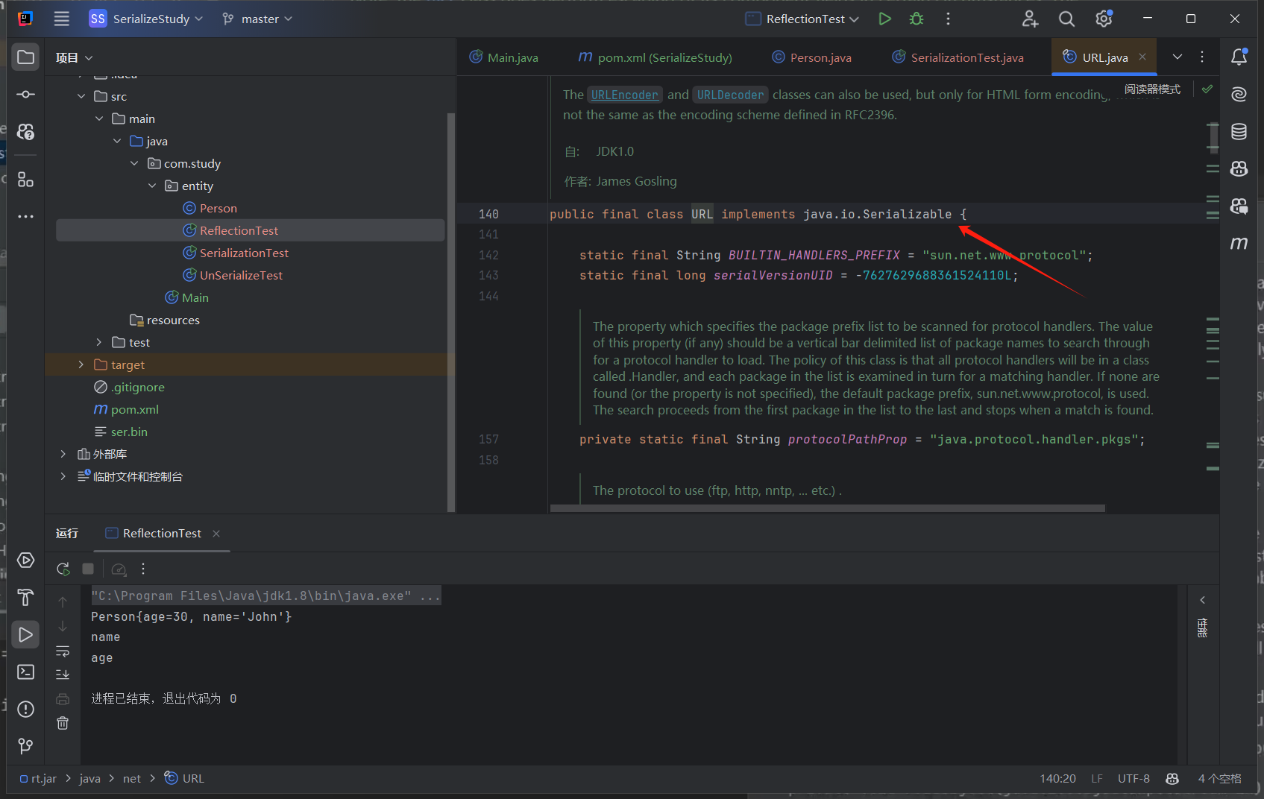The height and width of the screenshot is (799, 1264).
Task: Open the main hamburger menu
Action: pyautogui.click(x=62, y=19)
